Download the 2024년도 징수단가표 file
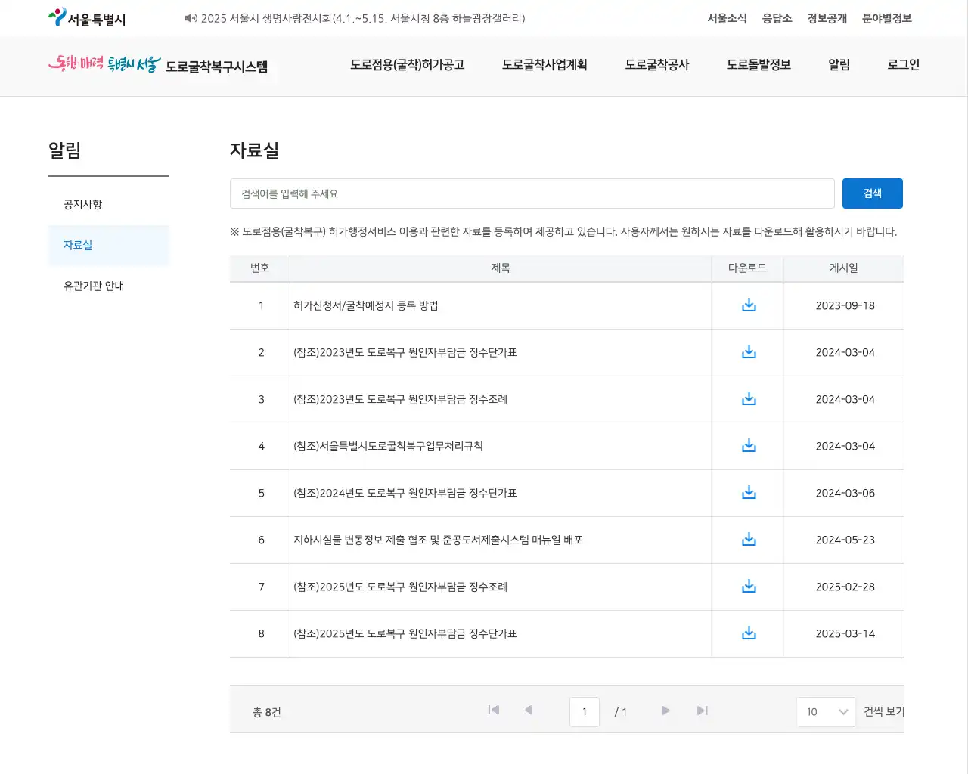The width and height of the screenshot is (968, 774). 749,493
